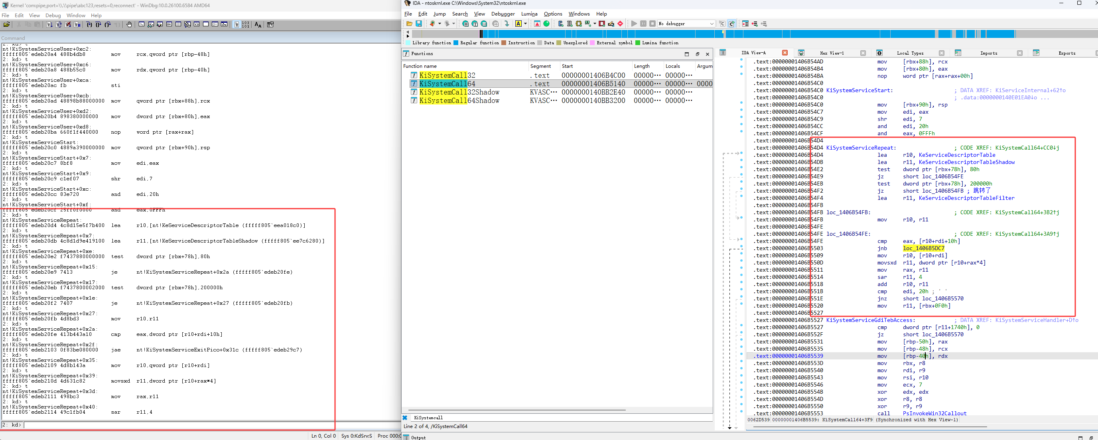
Task: Open IDA Options menu
Action: (x=553, y=14)
